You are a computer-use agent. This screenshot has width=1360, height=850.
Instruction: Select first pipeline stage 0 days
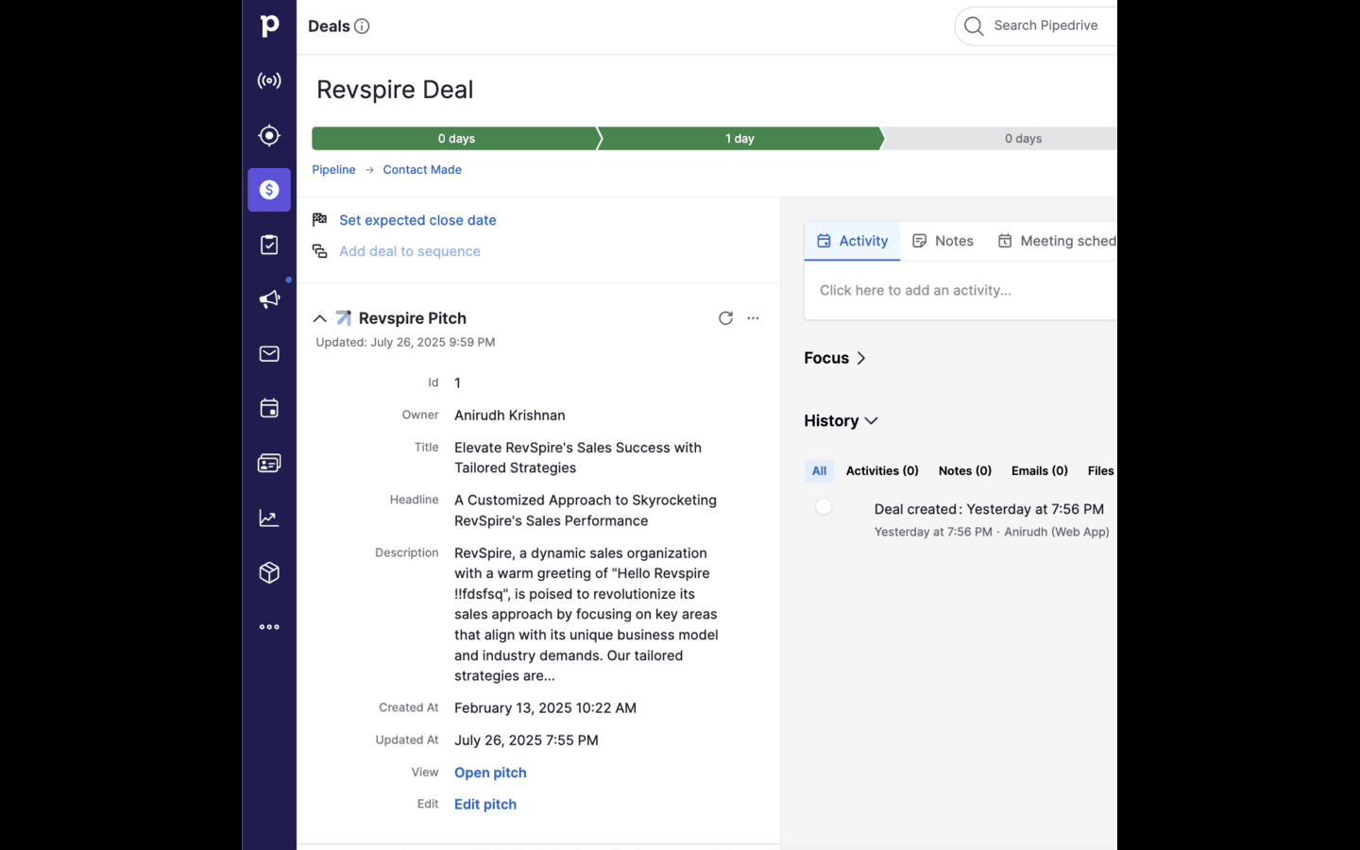456,139
